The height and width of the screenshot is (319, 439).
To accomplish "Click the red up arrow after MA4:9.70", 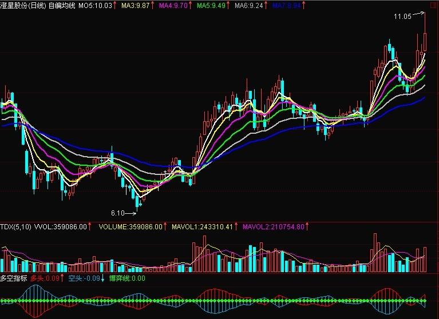I will click(190, 5).
